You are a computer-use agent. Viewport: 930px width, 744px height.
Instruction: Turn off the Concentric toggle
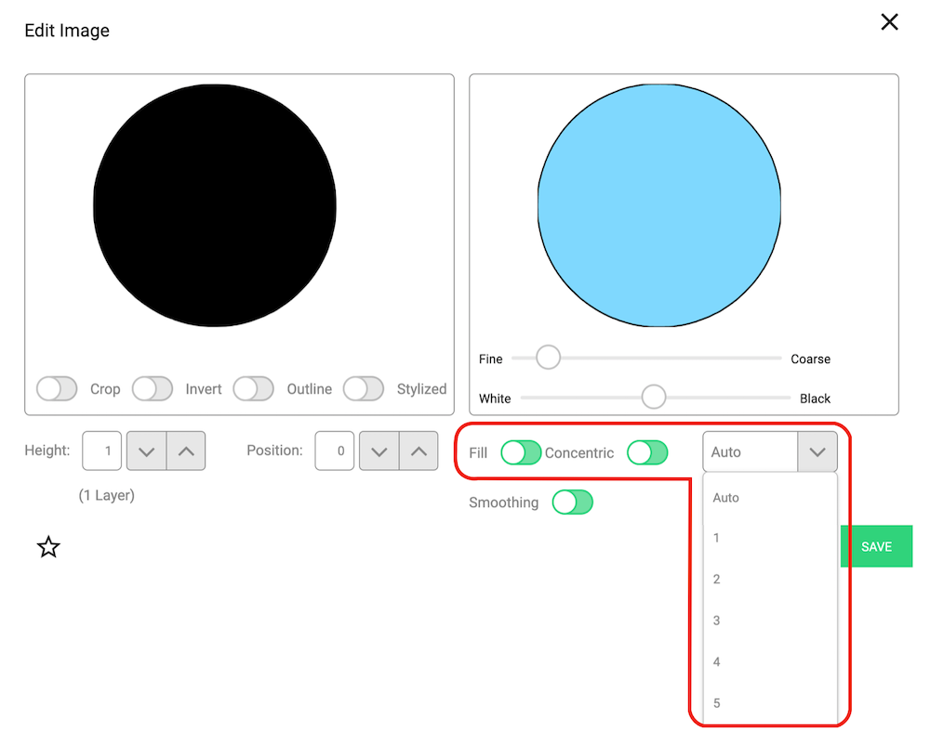647,452
